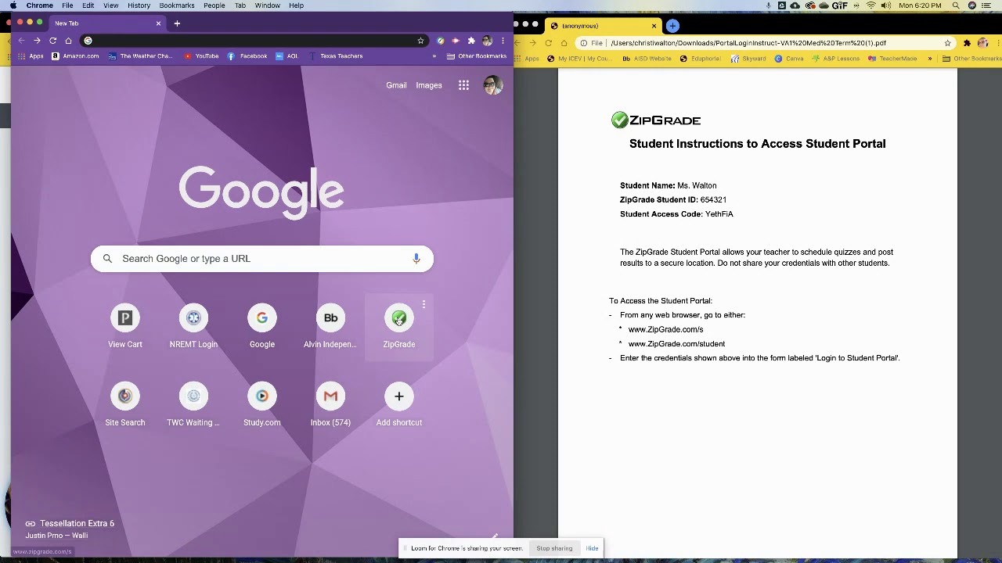Screen dimensions: 1002x563
Task: Open the Canva bookmark
Action: tap(789, 59)
